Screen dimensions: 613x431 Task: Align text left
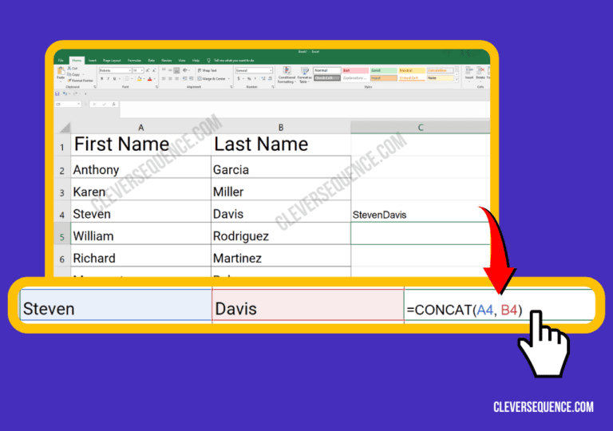pyautogui.click(x=164, y=78)
